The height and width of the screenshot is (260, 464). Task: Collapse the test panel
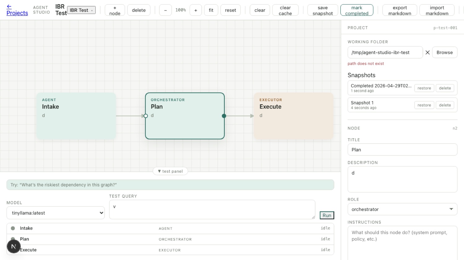(170, 171)
